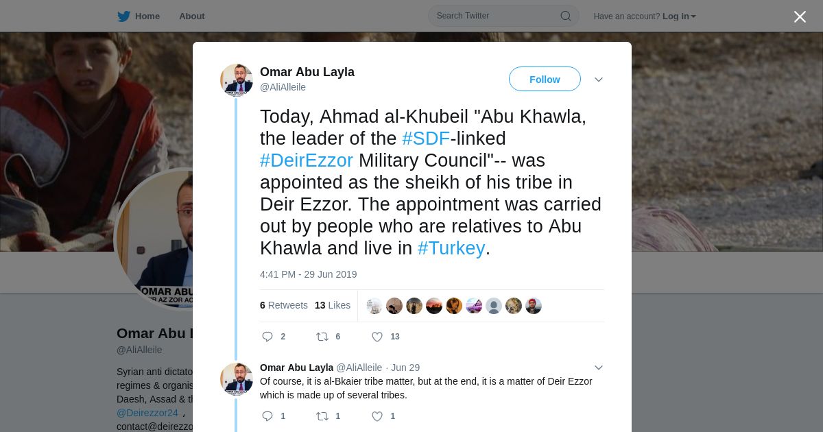Open the main tweet's chevron options menu
This screenshot has width=823, height=432.
click(x=599, y=80)
